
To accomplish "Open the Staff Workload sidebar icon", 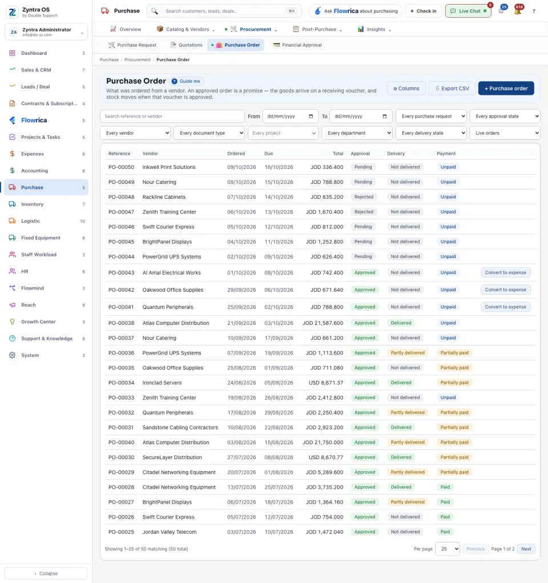I will click(12, 254).
